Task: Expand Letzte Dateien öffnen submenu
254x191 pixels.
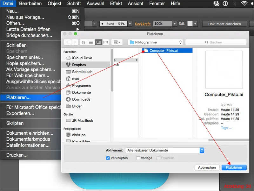Action: (77, 29)
